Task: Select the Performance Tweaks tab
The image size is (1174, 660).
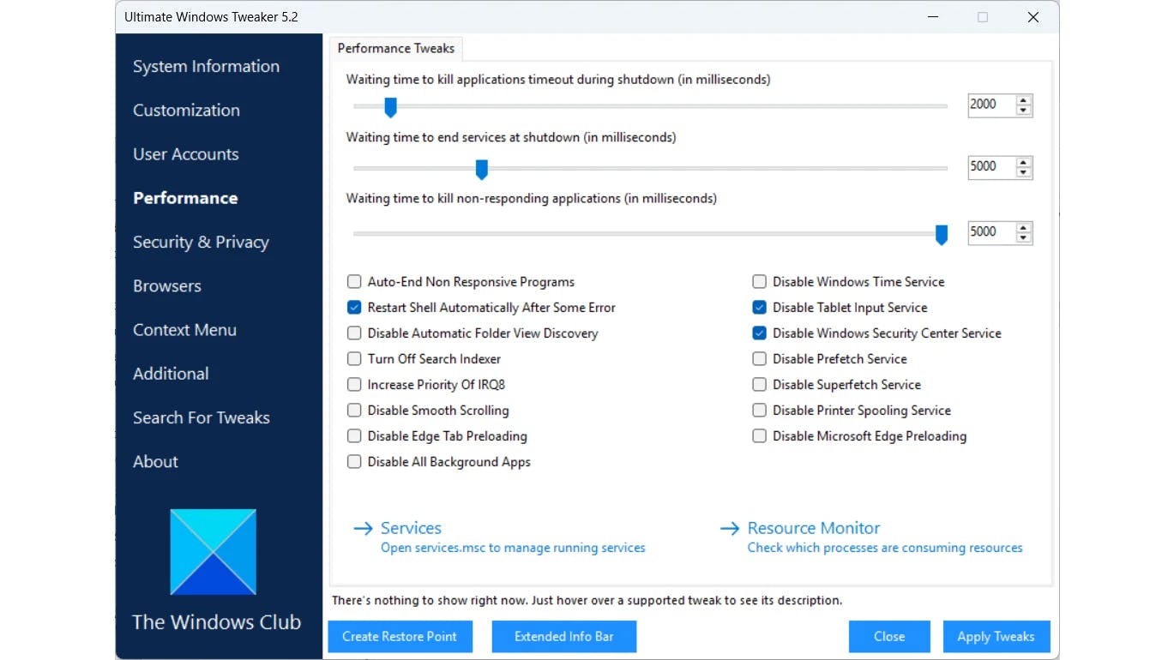Action: tap(396, 48)
